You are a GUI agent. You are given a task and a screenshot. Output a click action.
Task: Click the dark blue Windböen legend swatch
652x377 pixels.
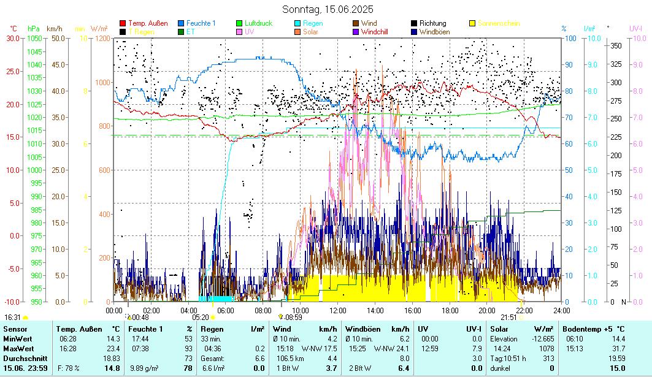pos(414,32)
